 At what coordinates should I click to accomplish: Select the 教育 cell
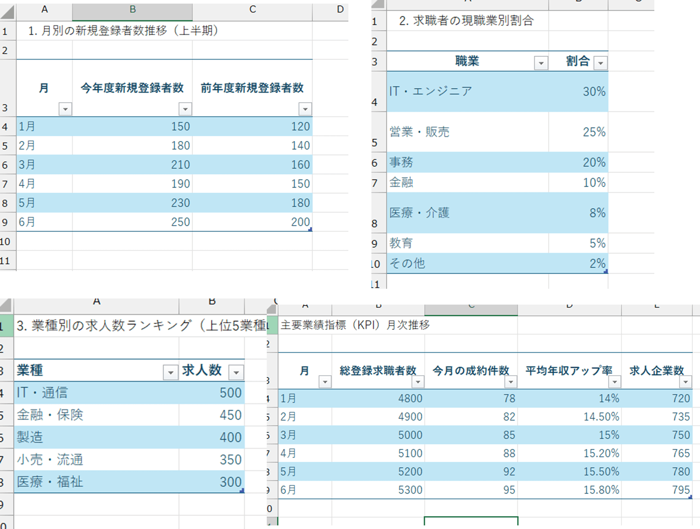(x=467, y=243)
